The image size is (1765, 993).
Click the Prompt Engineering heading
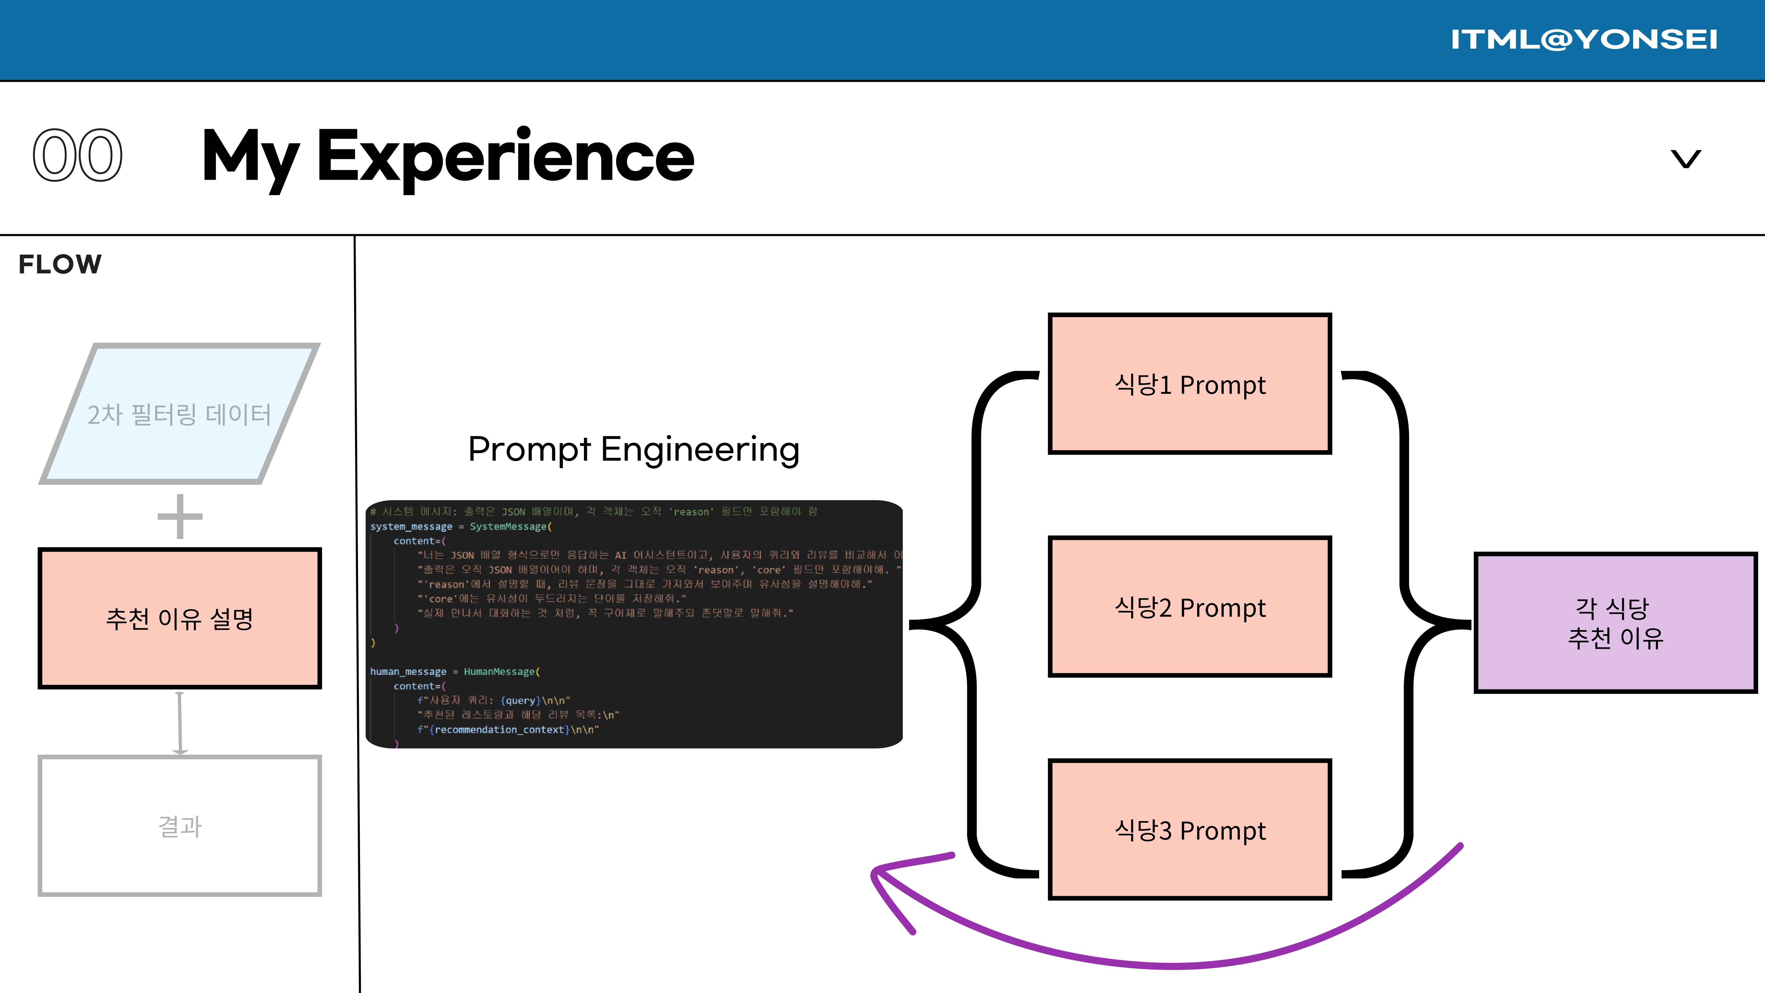tap(634, 450)
